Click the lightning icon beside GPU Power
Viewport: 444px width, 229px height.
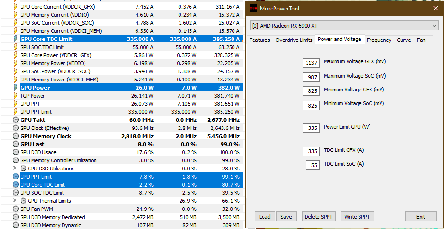(16, 88)
